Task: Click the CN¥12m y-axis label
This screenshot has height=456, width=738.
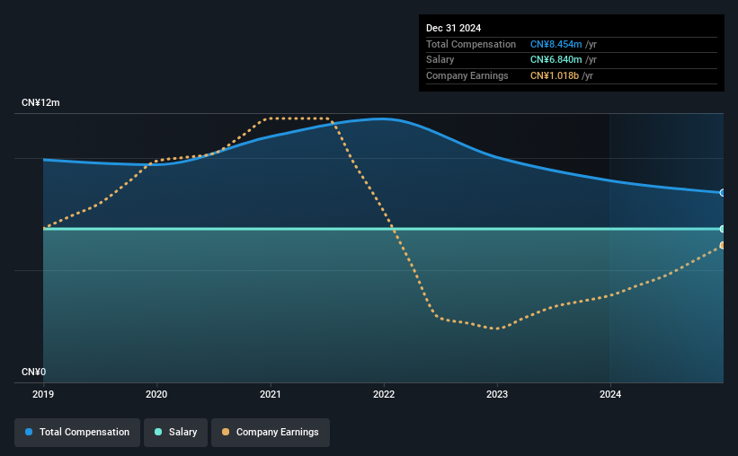Action: click(40, 102)
